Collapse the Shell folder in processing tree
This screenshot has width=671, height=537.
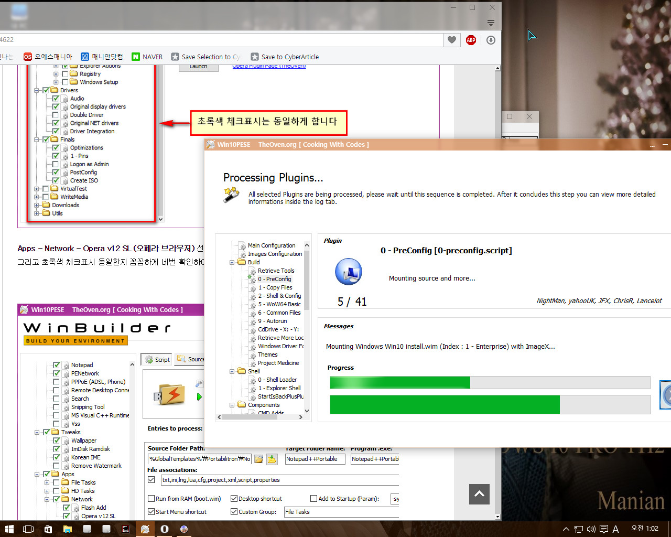(232, 371)
